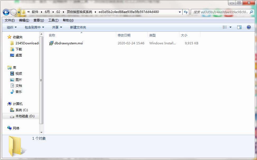The width and height of the screenshot is (257, 160).
Task: Select 收藏夹 in the navigation pane
Action: click(x=18, y=37)
